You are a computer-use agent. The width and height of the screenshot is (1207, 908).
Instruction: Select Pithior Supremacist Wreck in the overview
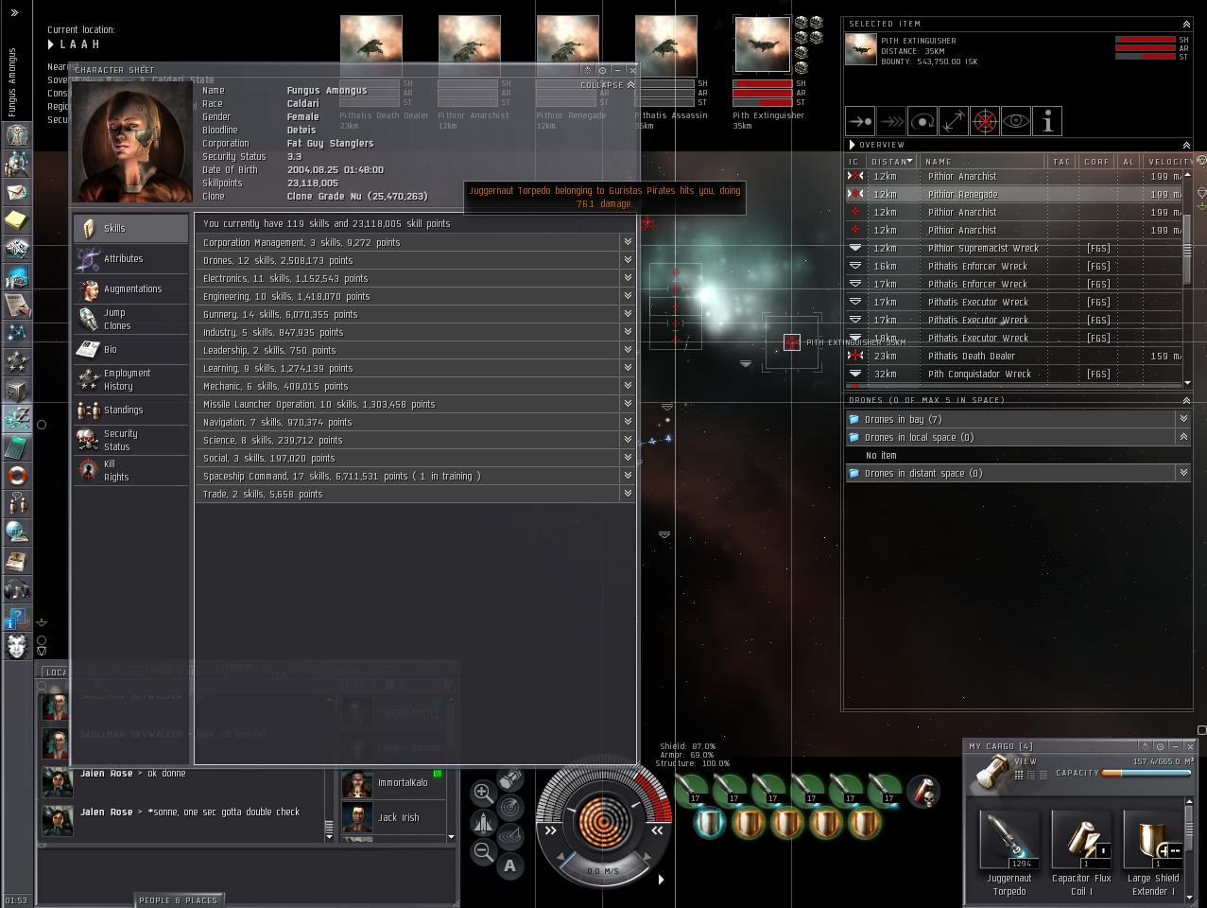point(1013,248)
